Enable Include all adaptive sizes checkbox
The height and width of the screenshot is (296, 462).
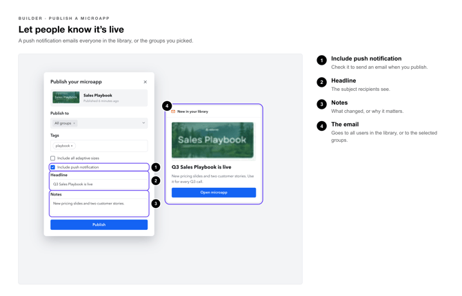point(52,158)
